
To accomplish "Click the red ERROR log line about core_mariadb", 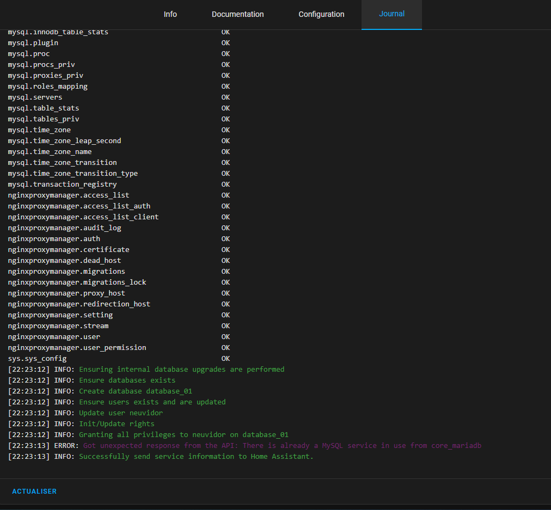I will click(x=282, y=446).
